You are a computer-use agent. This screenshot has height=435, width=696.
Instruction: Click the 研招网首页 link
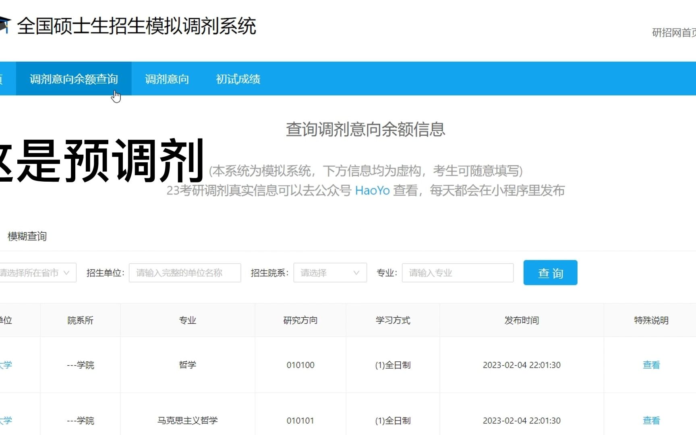point(674,33)
